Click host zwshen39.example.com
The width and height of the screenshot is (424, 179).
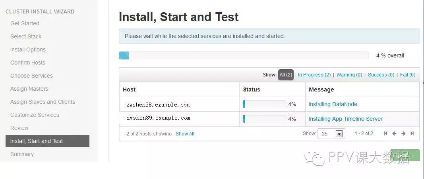click(158, 118)
